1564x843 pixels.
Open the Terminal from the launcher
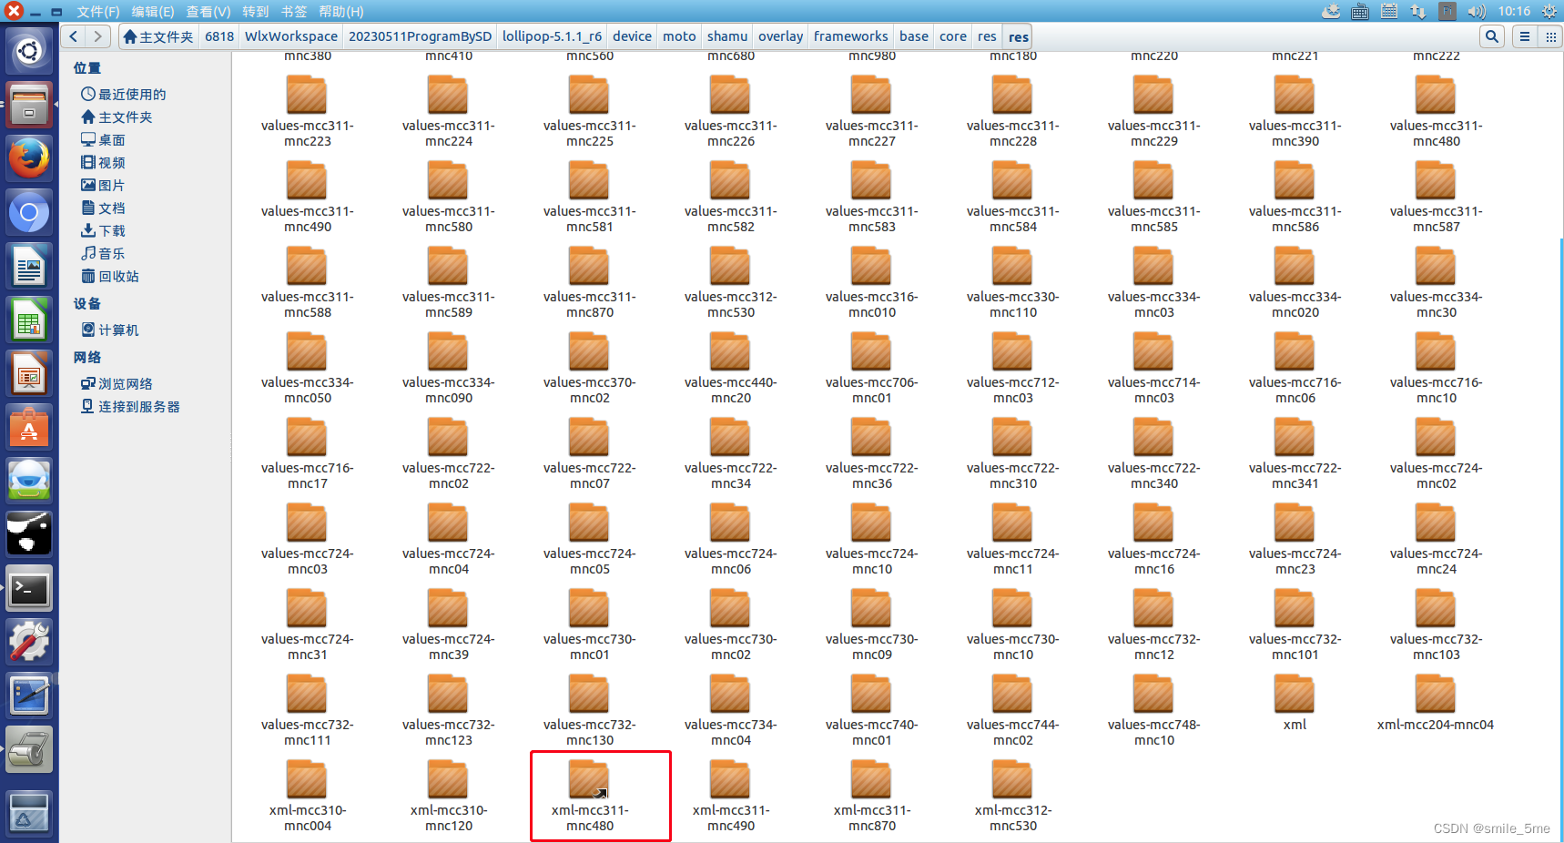point(29,589)
